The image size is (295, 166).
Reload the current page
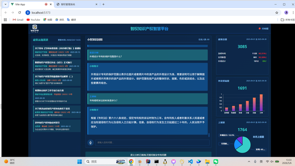coord(20,13)
